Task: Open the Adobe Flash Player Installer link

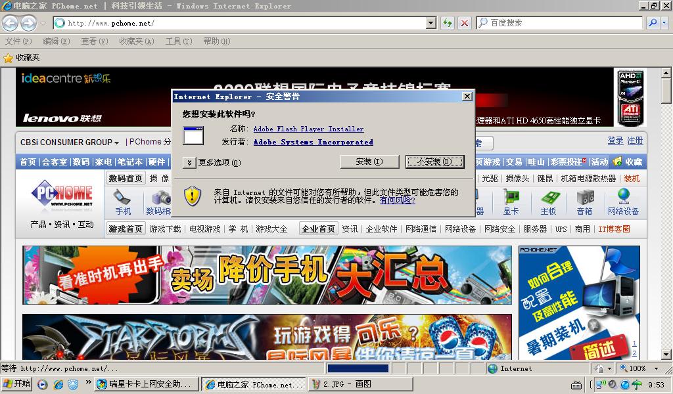Action: [x=309, y=129]
